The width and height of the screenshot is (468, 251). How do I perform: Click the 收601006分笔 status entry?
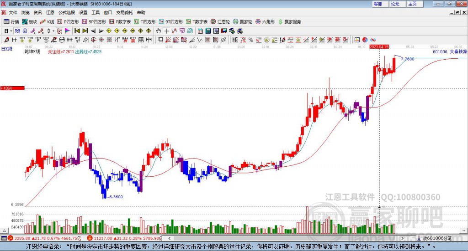pyautogui.click(x=435, y=238)
